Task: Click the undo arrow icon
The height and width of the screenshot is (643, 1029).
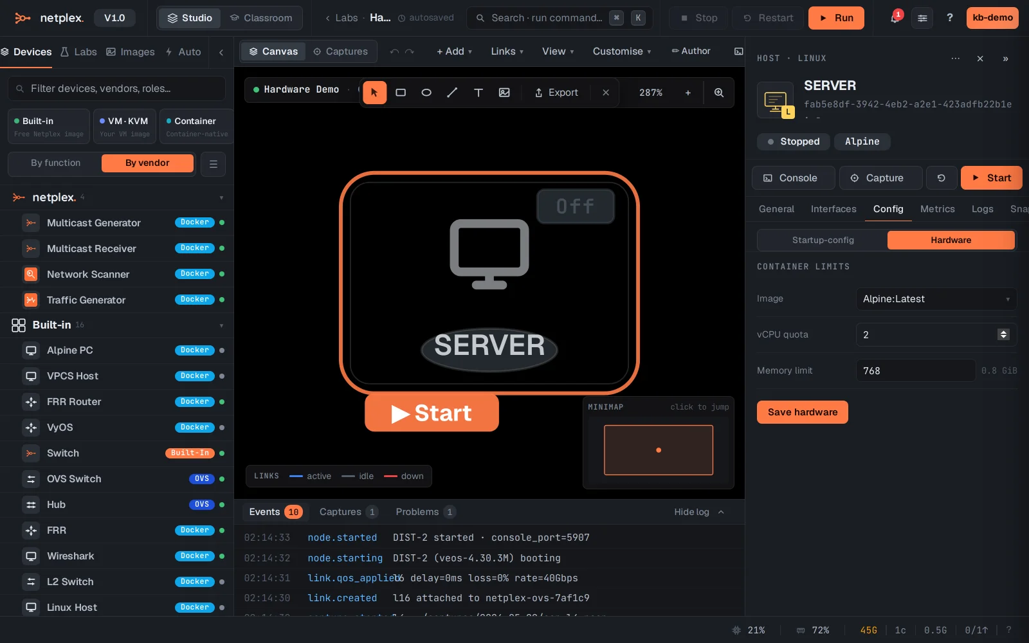Action: coord(394,51)
